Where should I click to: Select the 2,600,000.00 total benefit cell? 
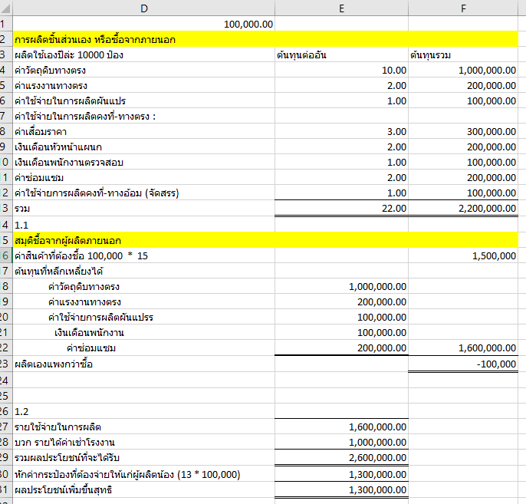pyautogui.click(x=341, y=457)
